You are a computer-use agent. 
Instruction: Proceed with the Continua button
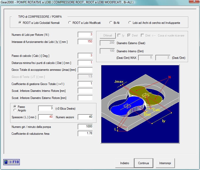pos(143,163)
